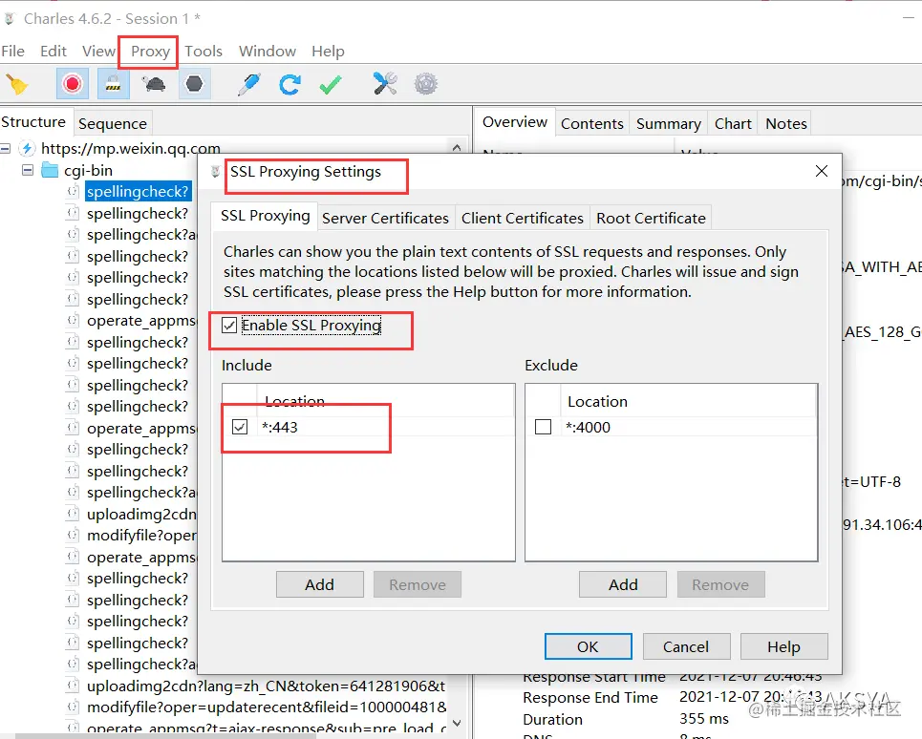Click the Duration row value 355 ms
Viewport: 922px width, 739px height.
tap(704, 718)
